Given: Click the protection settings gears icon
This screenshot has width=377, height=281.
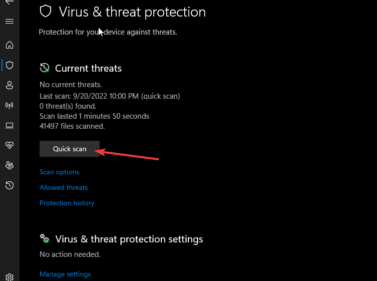Looking at the screenshot, I should pos(45,238).
